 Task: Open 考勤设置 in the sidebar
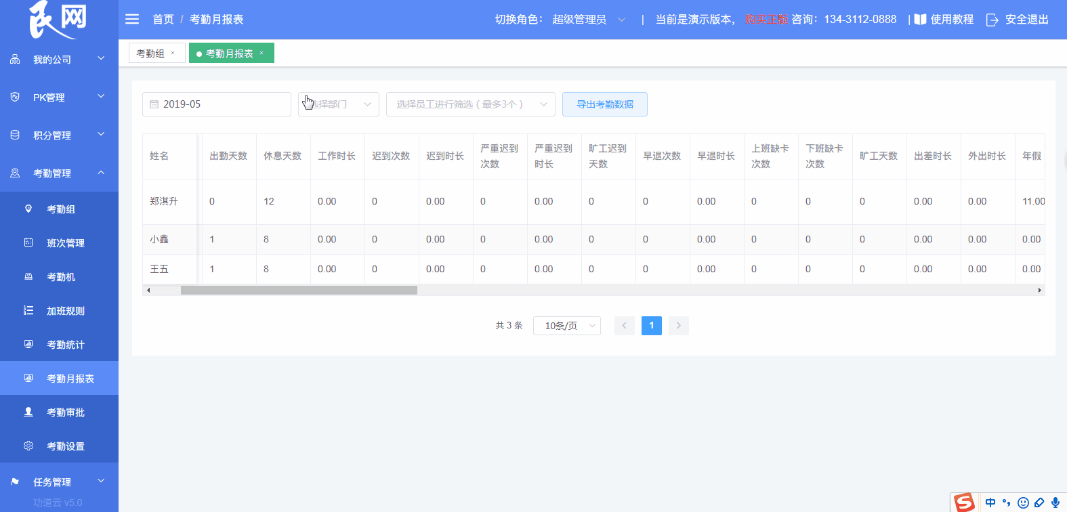tap(59, 446)
